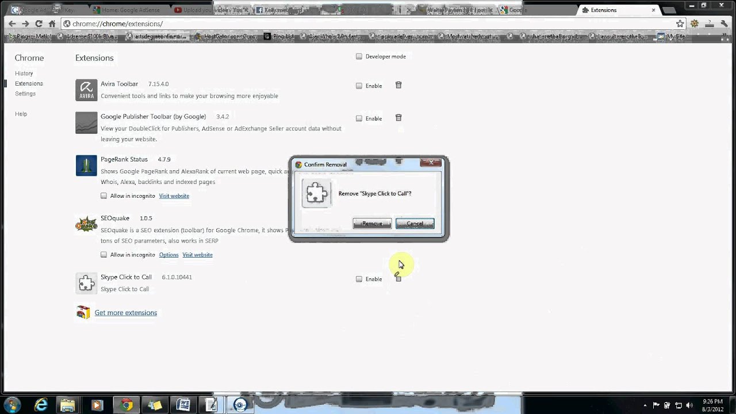
Task: Click the address bar URL field
Action: (x=368, y=24)
